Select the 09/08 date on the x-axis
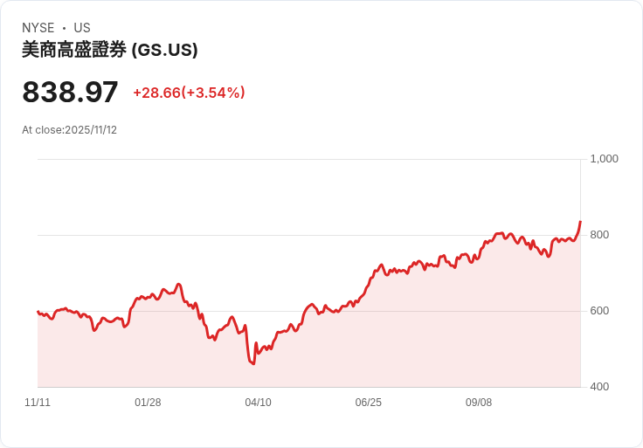The height and width of the screenshot is (448, 643). pos(479,403)
